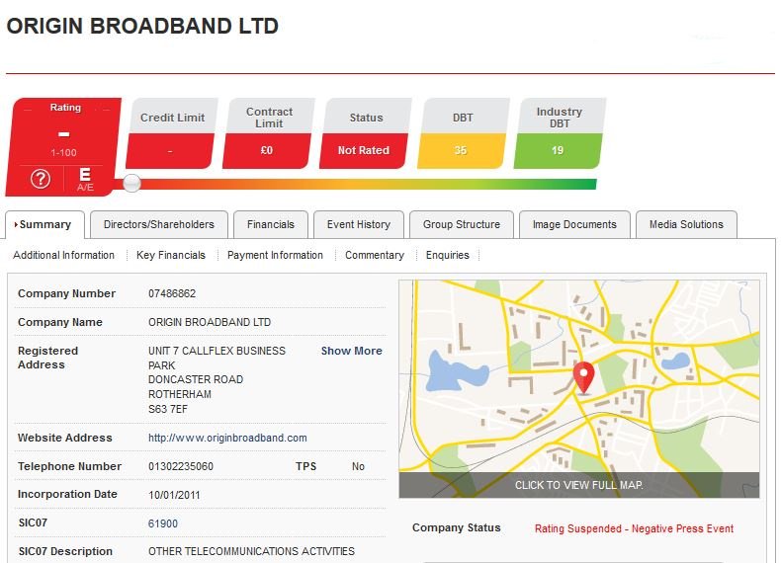This screenshot has width=781, height=563.
Task: Open the originbroadband.com website link
Action: click(x=227, y=438)
